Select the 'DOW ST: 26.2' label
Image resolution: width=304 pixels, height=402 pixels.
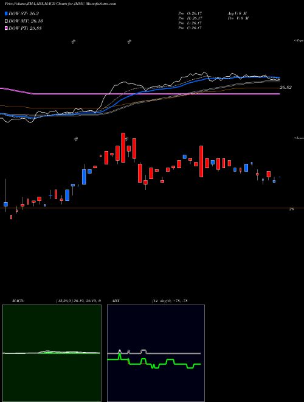(24, 13)
